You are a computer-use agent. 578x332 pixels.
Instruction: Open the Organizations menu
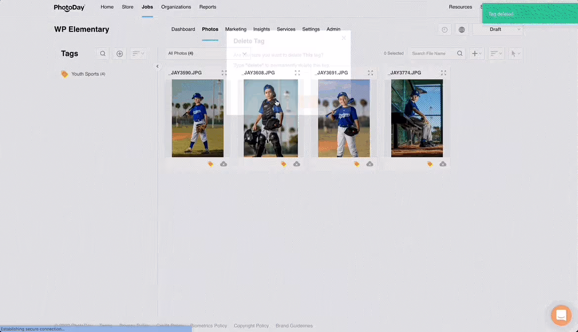[x=176, y=7]
